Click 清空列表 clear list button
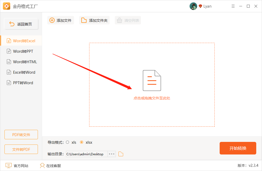 128,20
